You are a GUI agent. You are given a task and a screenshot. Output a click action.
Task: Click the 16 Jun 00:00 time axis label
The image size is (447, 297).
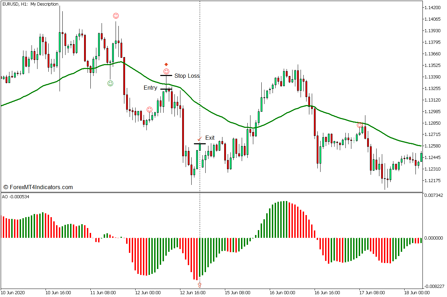coord(282,292)
